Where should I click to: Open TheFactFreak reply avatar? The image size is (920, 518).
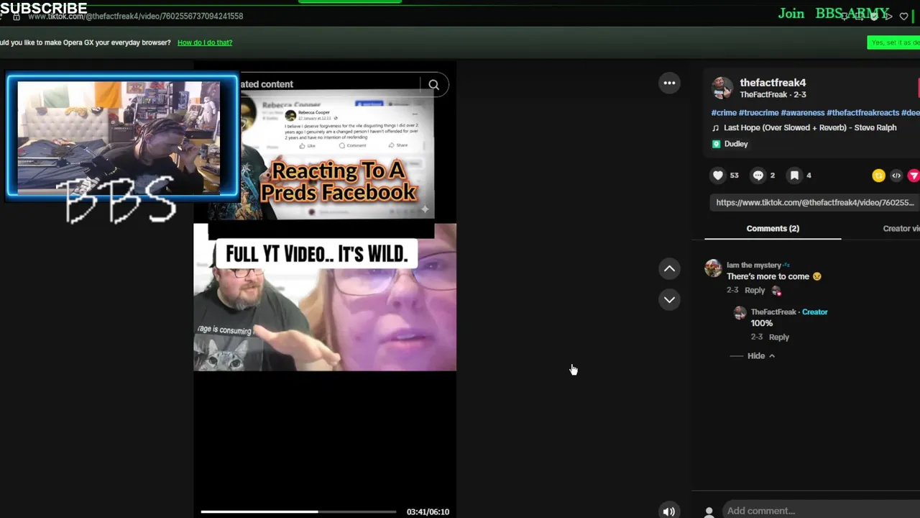[740, 312]
